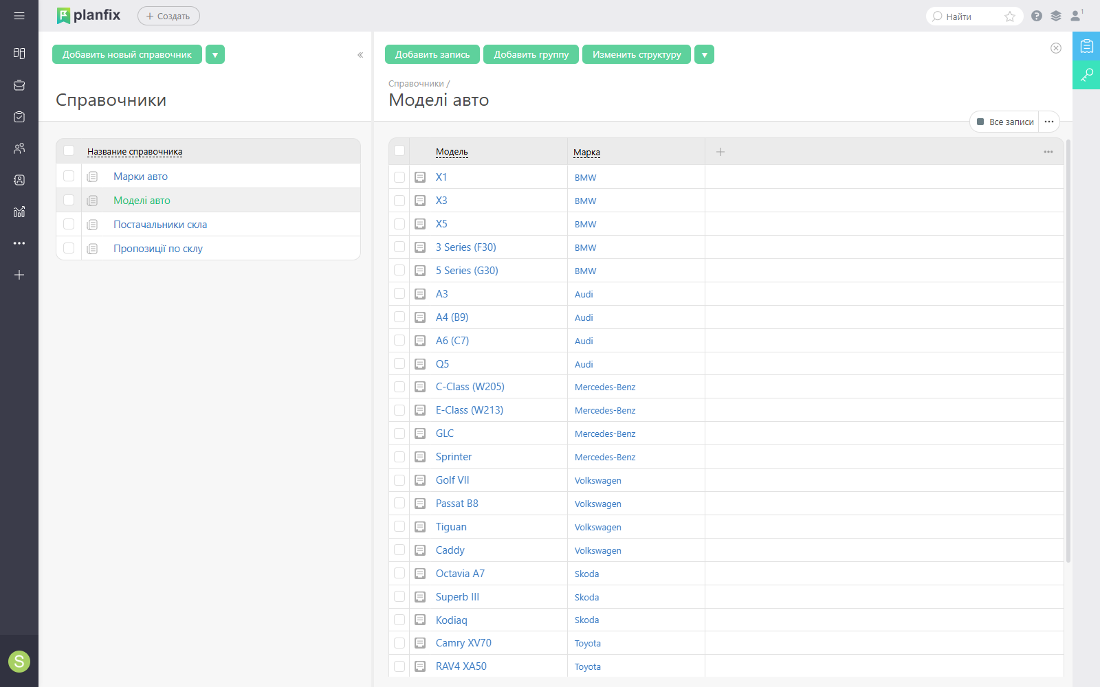Image resolution: width=1100 pixels, height=687 pixels.
Task: Open the employees badge sidebar icon
Action: click(x=19, y=180)
